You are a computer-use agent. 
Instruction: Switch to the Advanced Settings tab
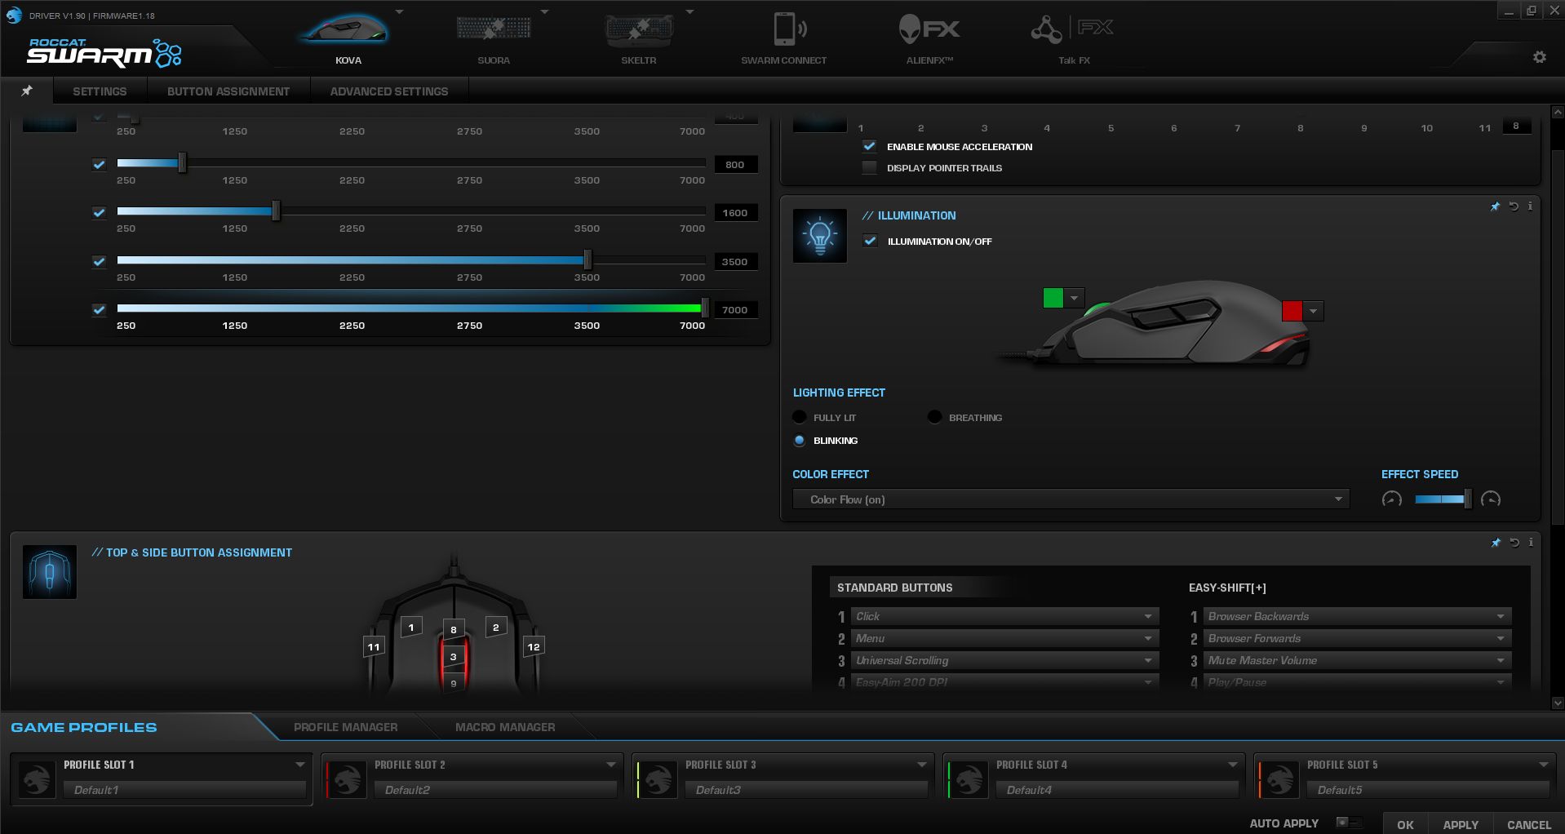tap(389, 91)
